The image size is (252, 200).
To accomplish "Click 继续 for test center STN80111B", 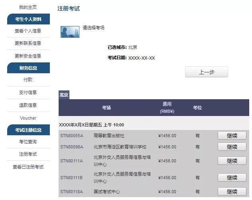I will [x=232, y=178].
